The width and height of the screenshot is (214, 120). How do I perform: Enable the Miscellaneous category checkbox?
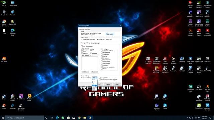(x=102, y=52)
